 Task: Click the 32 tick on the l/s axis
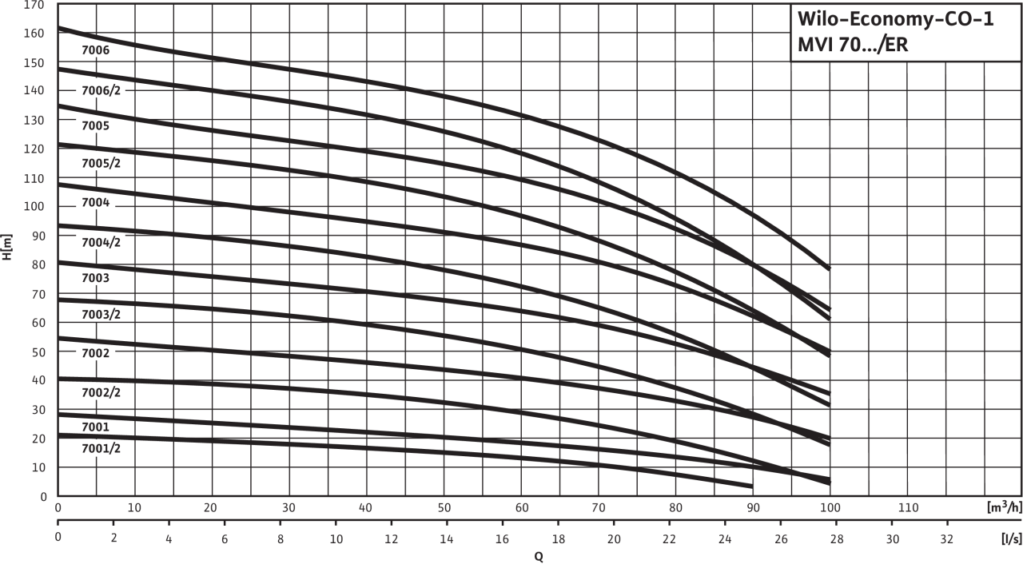[x=947, y=538]
